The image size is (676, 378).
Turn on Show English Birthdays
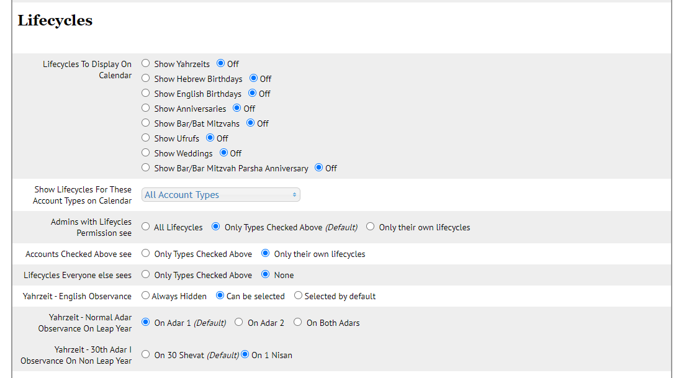tap(146, 93)
